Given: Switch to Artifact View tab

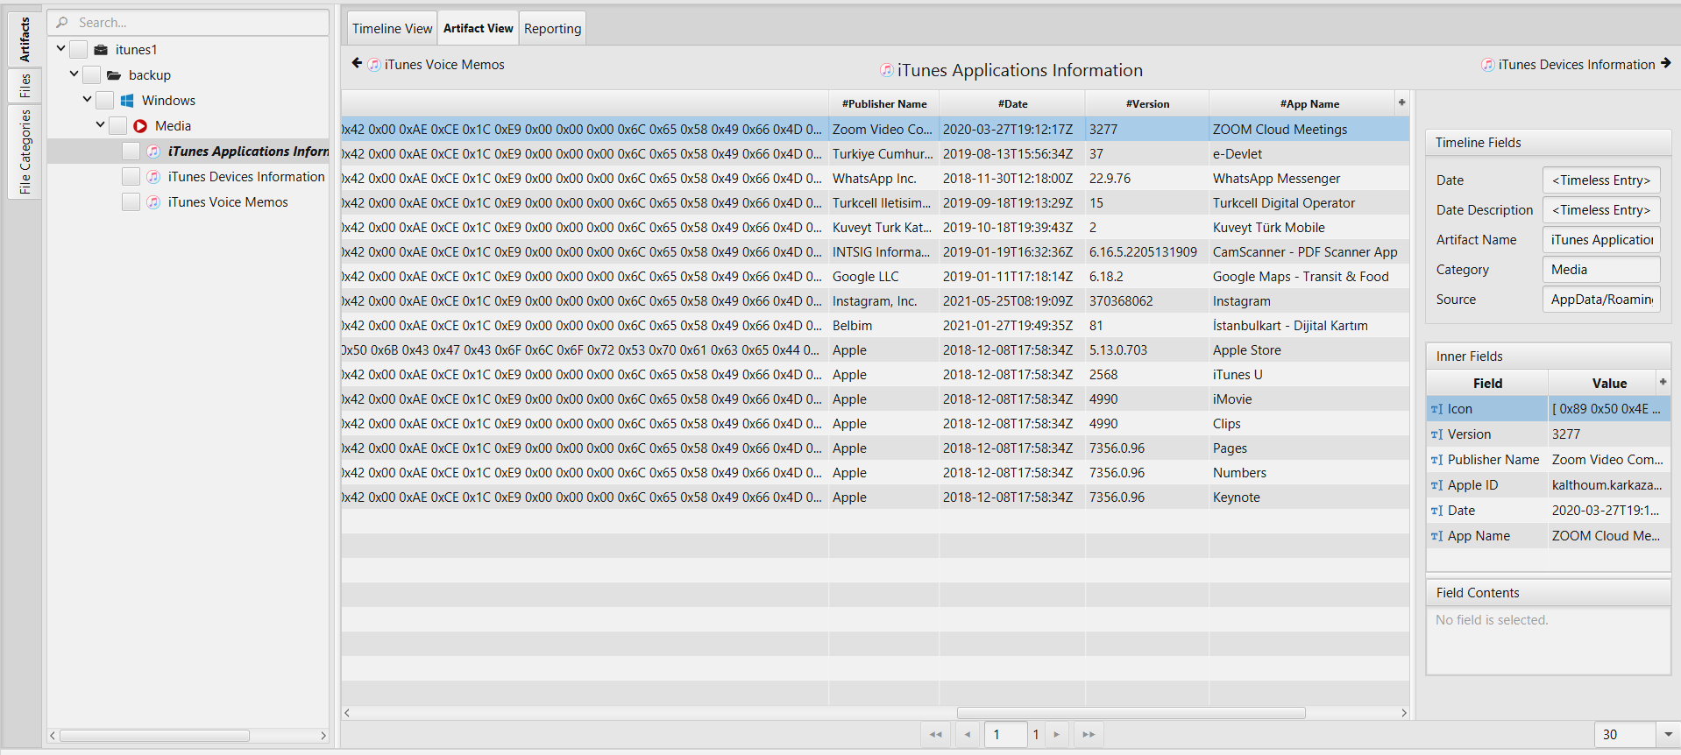Looking at the screenshot, I should [x=478, y=28].
